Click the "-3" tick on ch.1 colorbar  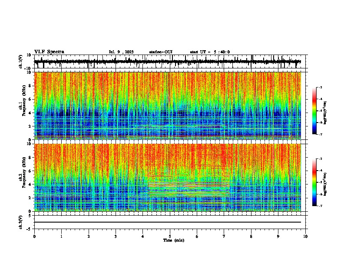point(320,87)
